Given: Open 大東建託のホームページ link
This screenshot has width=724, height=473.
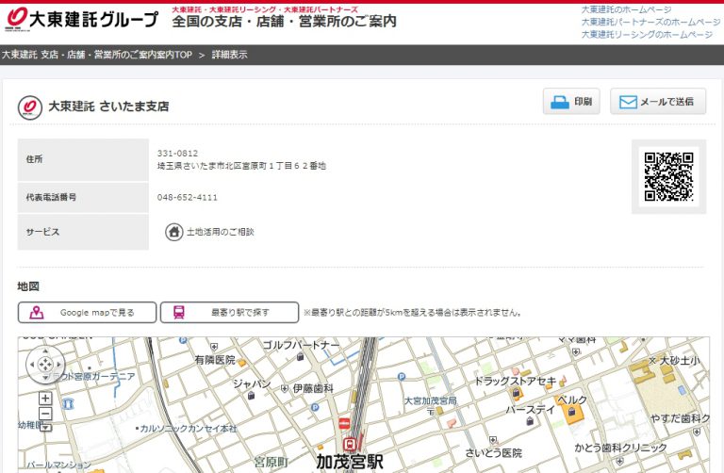Looking at the screenshot, I should [626, 9].
